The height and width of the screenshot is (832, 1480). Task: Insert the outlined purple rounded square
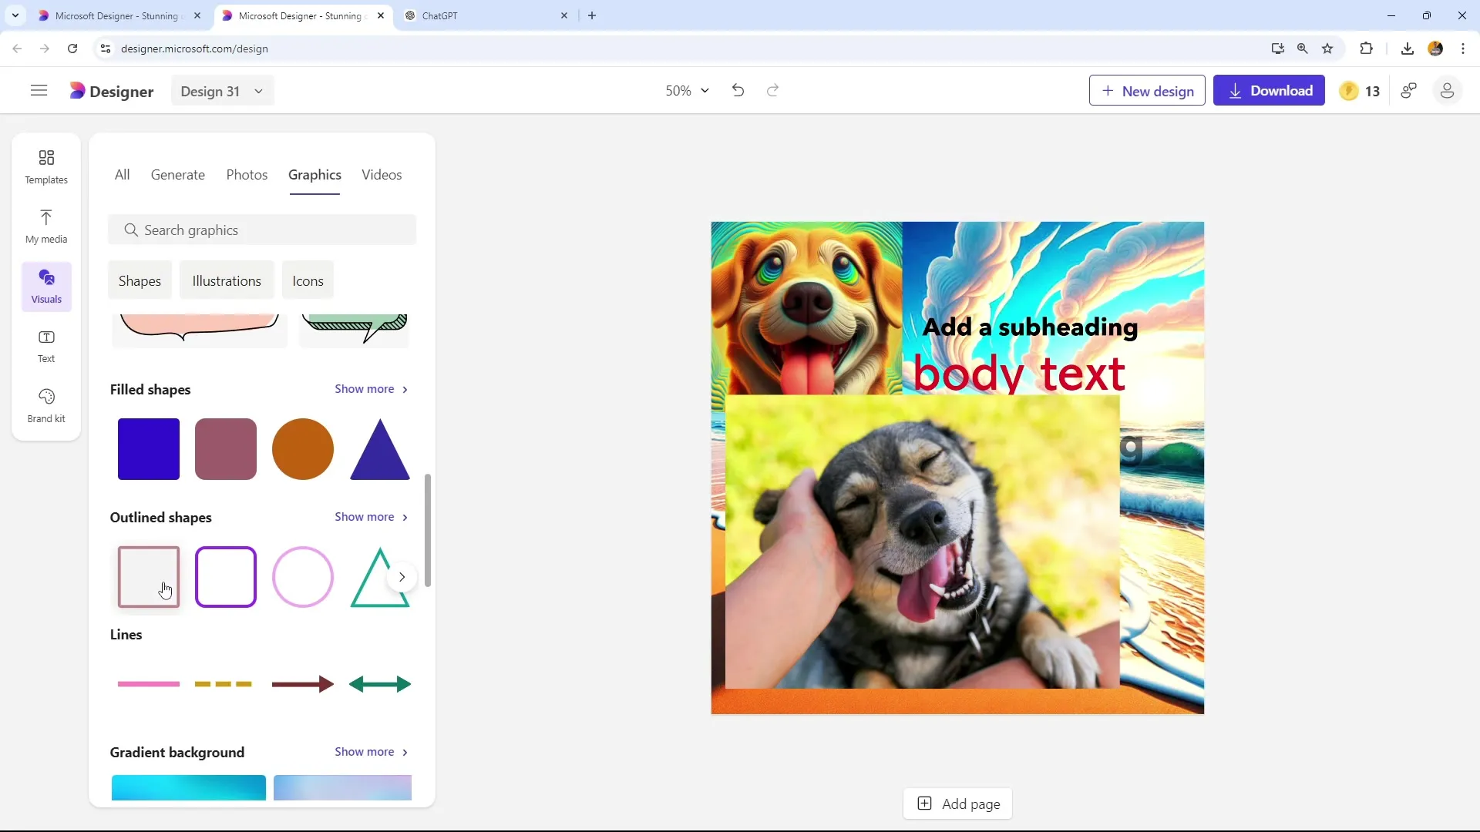(x=226, y=577)
